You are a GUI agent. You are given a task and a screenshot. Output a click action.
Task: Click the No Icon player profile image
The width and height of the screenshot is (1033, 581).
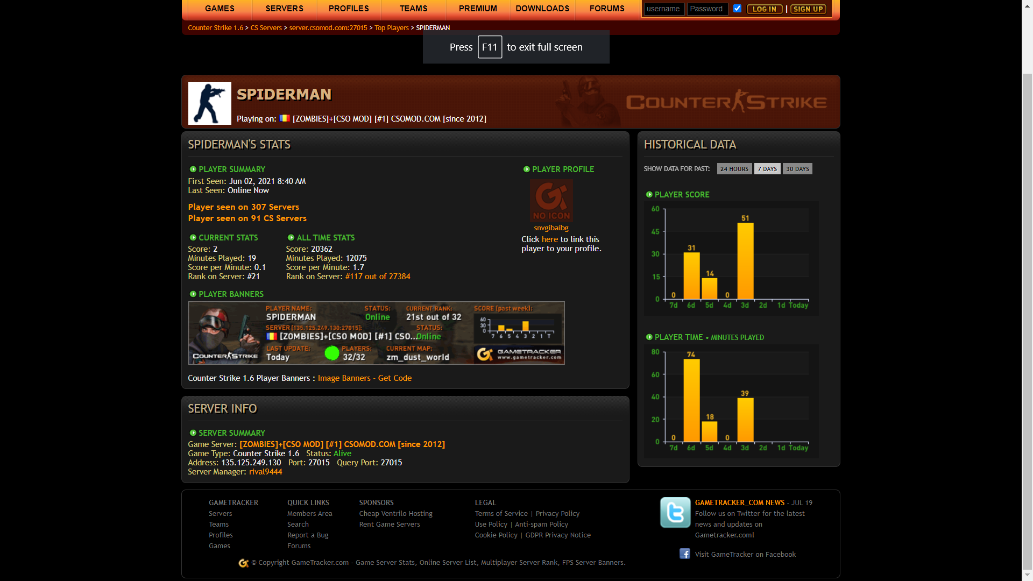pos(551,201)
